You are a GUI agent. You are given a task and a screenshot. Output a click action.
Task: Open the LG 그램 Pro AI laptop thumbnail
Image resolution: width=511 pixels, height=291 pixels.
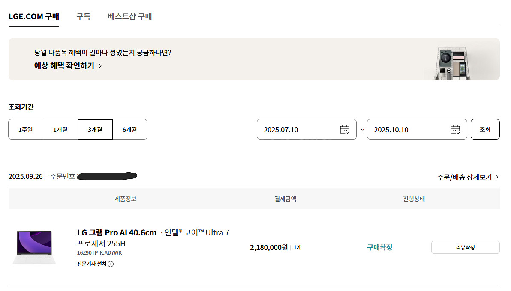click(34, 247)
